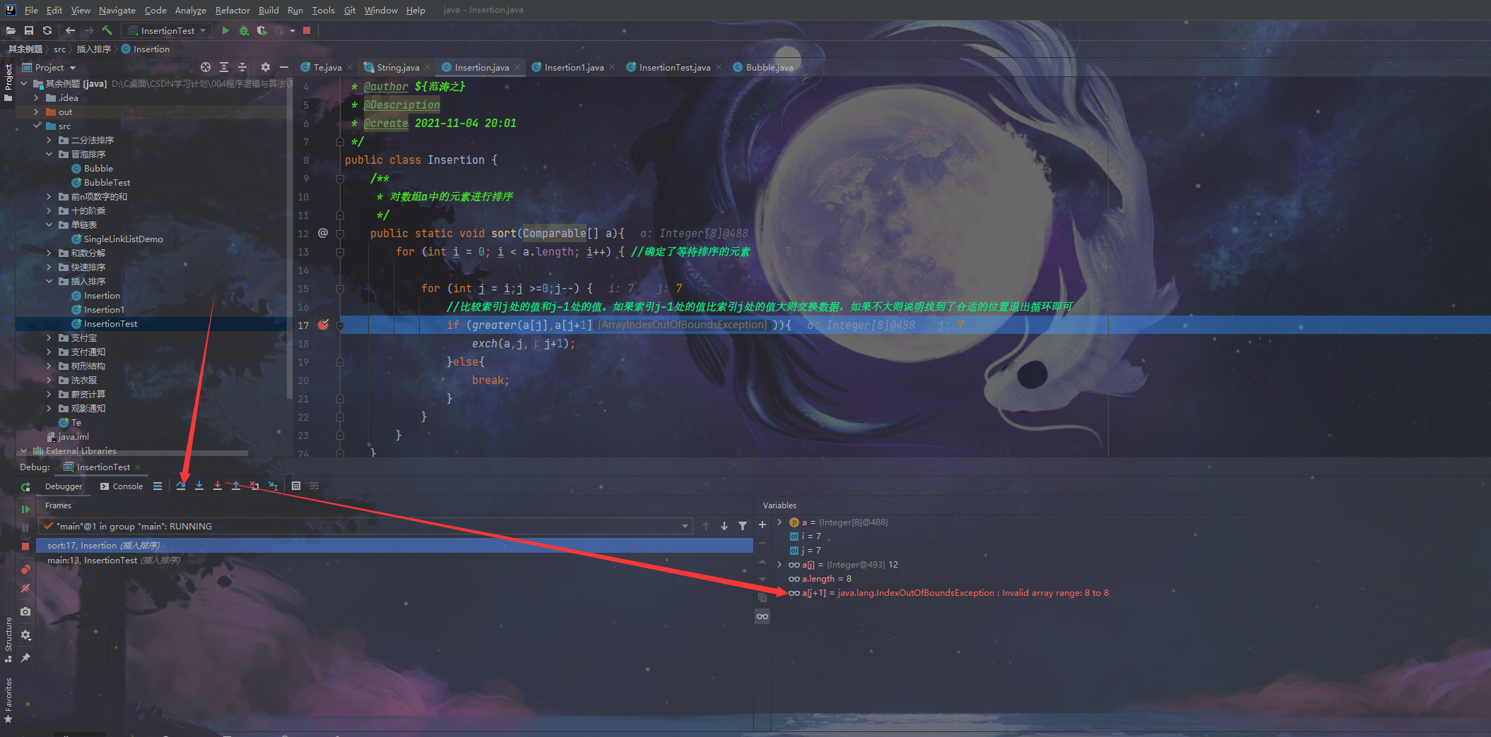Viewport: 1491px width, 737px height.
Task: Click Run with Coverage icon
Action: [x=261, y=30]
